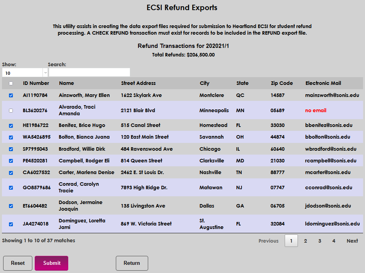
Task: Click the red 'no email' text for Alvarado
Action: (315, 110)
